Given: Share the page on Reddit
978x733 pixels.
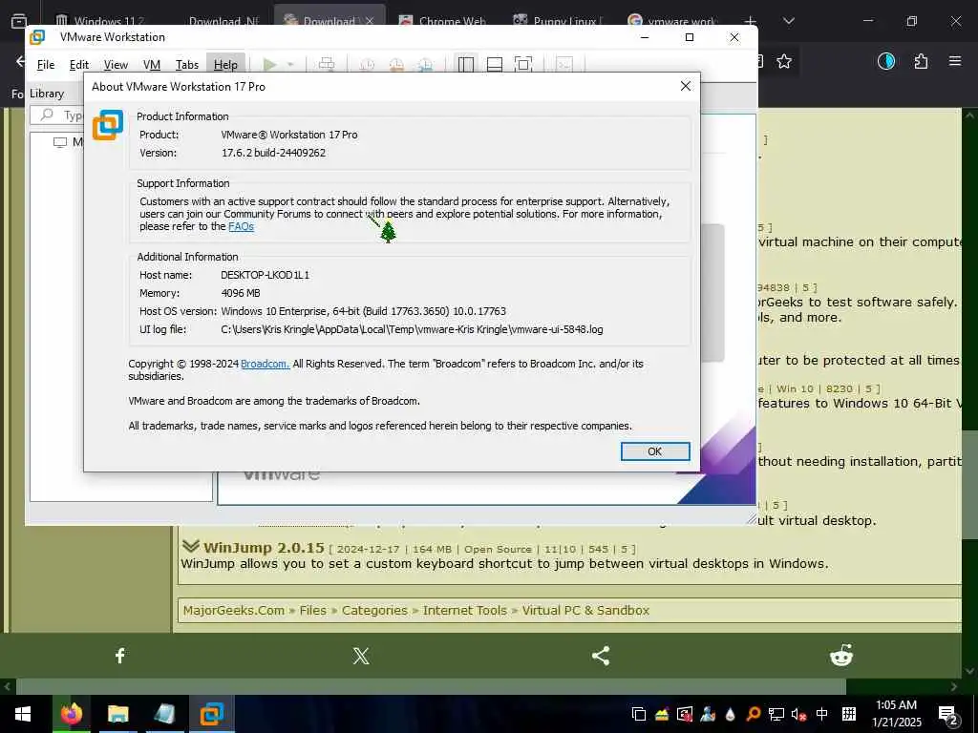Looking at the screenshot, I should click(841, 655).
